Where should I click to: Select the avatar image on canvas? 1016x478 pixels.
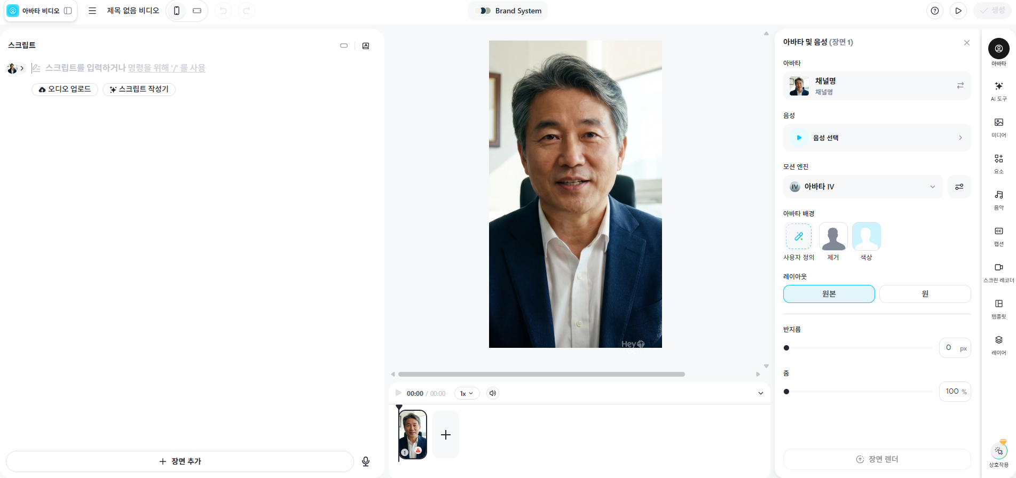point(576,194)
